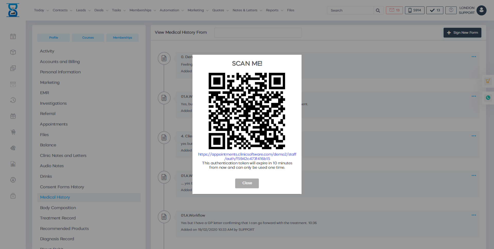
Task: Close the SCAN ME dialog
Action: (x=247, y=183)
